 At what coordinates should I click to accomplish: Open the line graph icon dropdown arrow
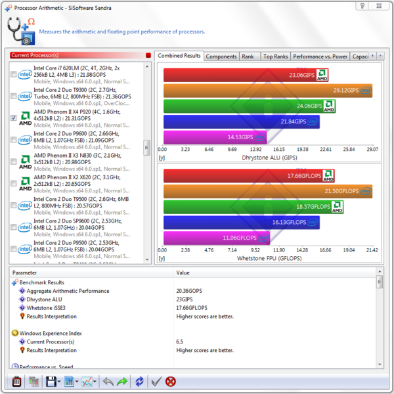click(95, 382)
